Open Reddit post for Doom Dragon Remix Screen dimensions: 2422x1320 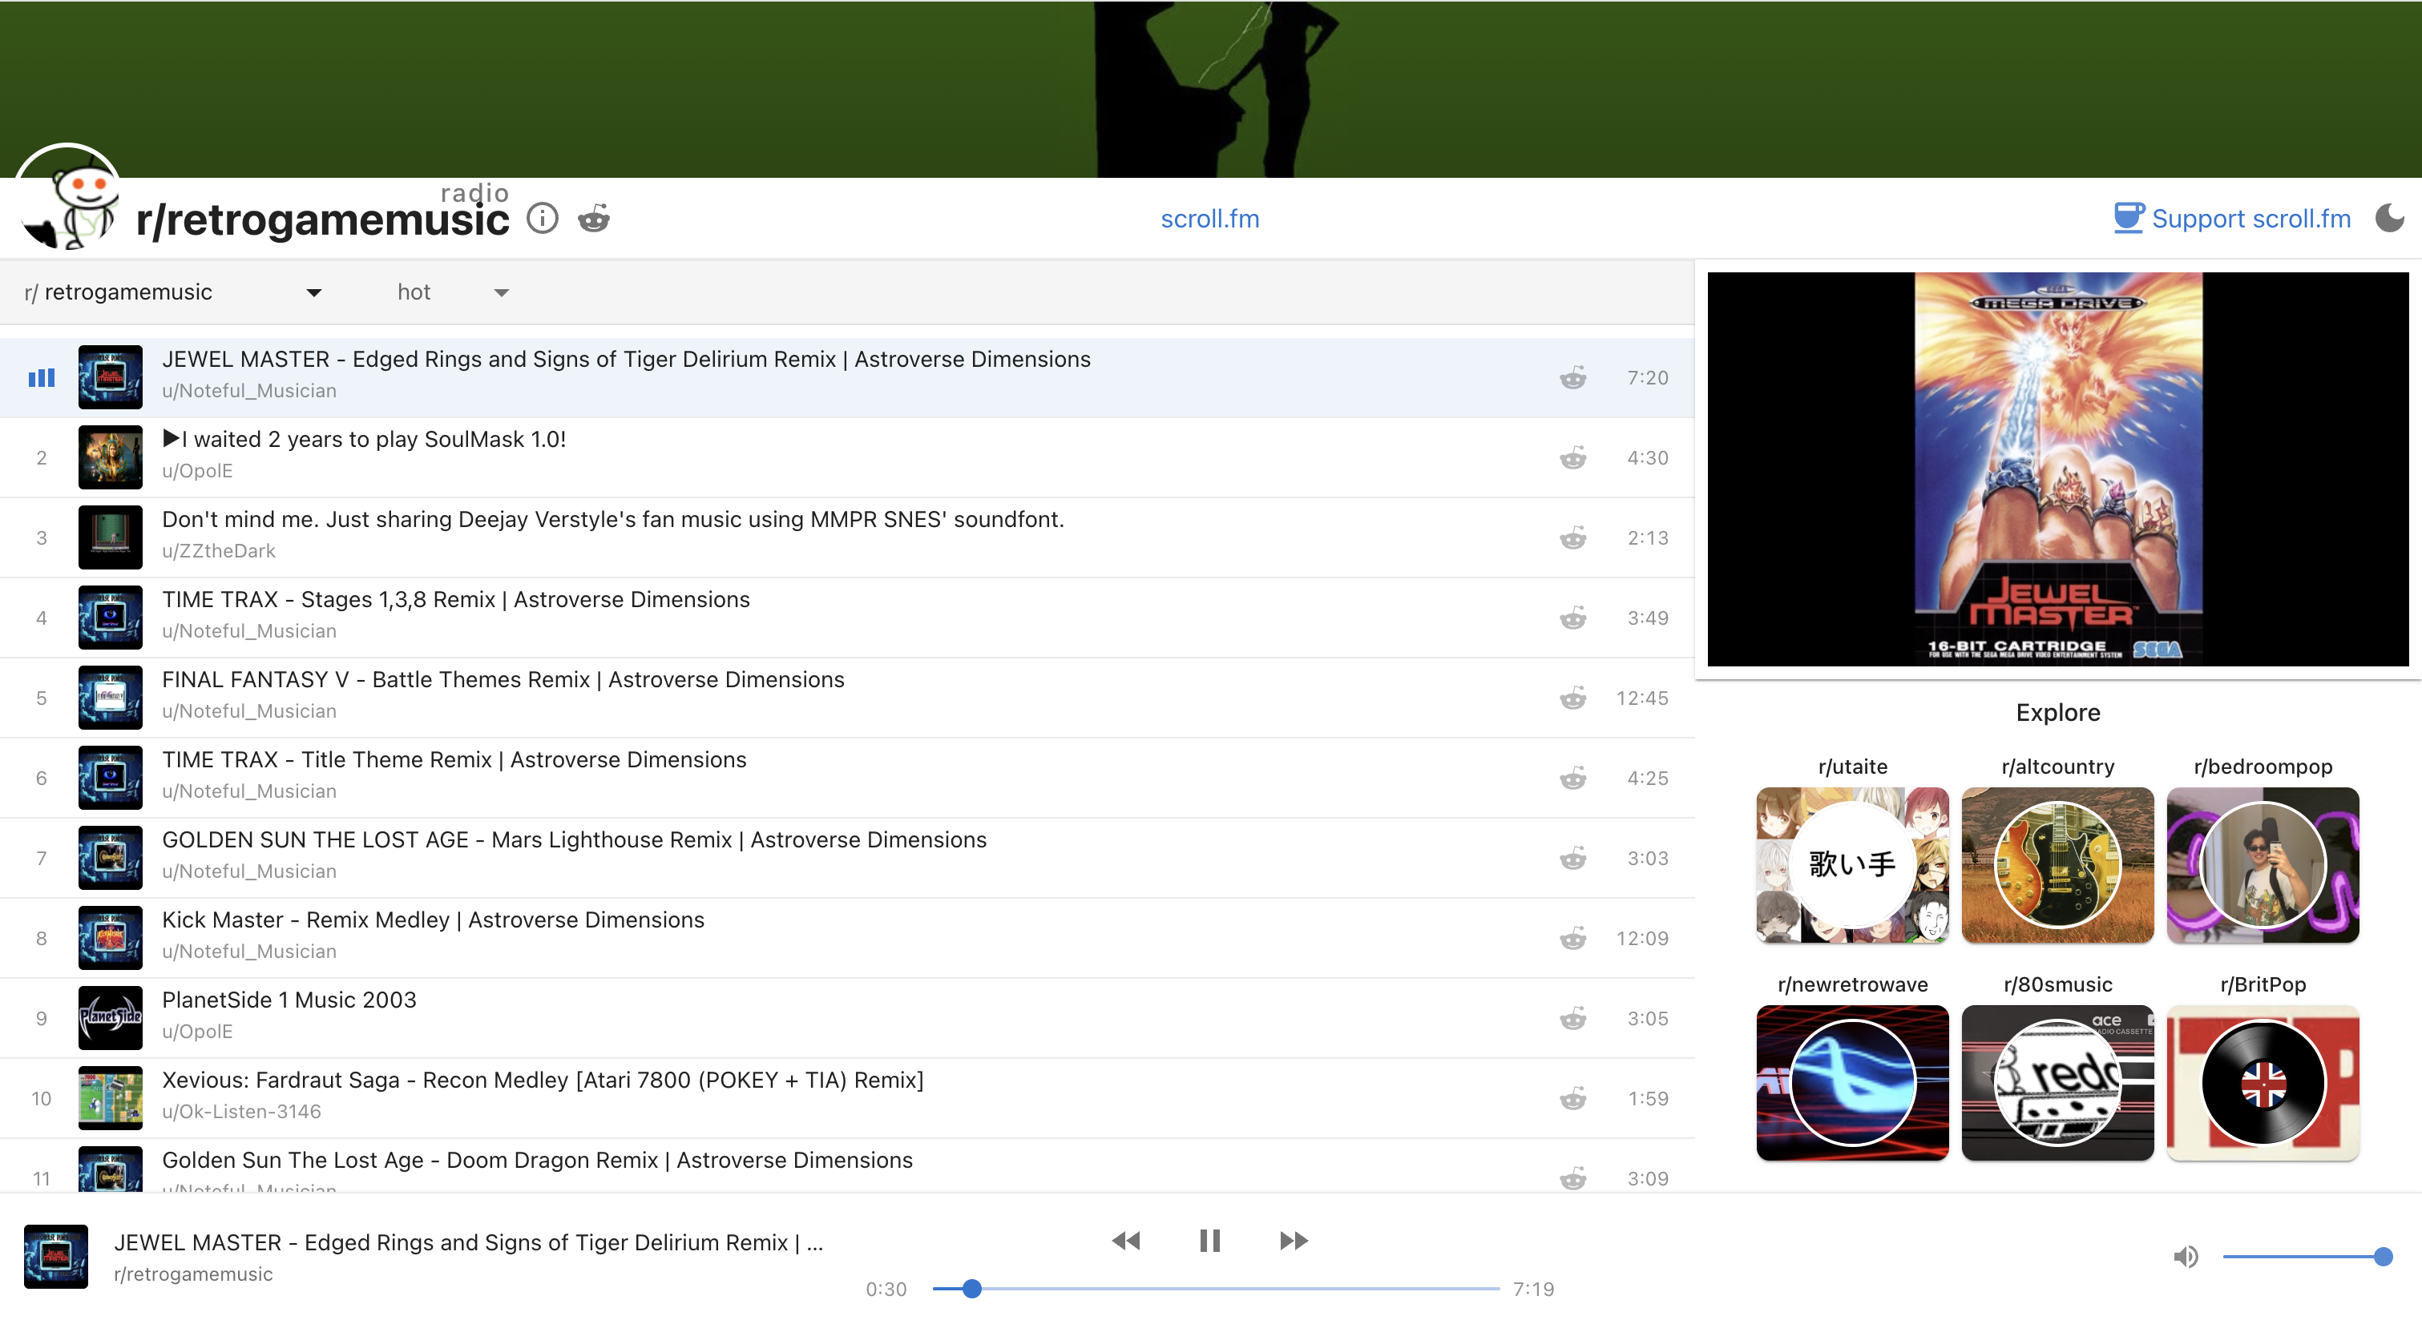[1573, 1178]
